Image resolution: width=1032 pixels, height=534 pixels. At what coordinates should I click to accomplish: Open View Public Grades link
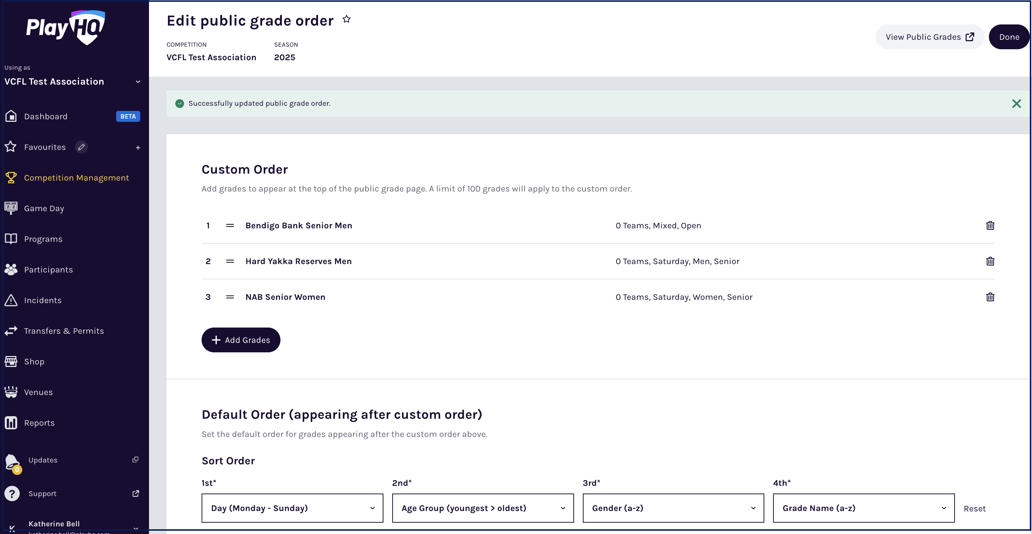click(x=929, y=37)
